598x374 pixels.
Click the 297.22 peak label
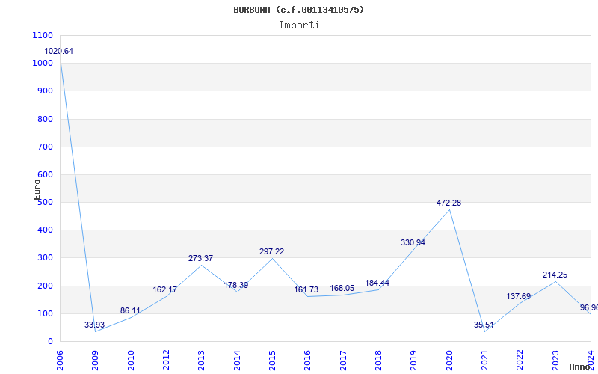tap(271, 251)
